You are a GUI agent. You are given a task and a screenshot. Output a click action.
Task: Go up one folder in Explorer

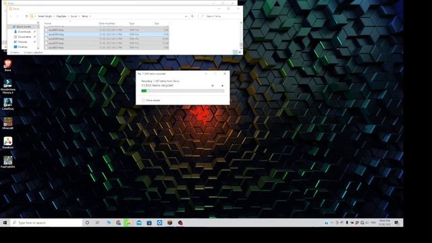(x=26, y=16)
